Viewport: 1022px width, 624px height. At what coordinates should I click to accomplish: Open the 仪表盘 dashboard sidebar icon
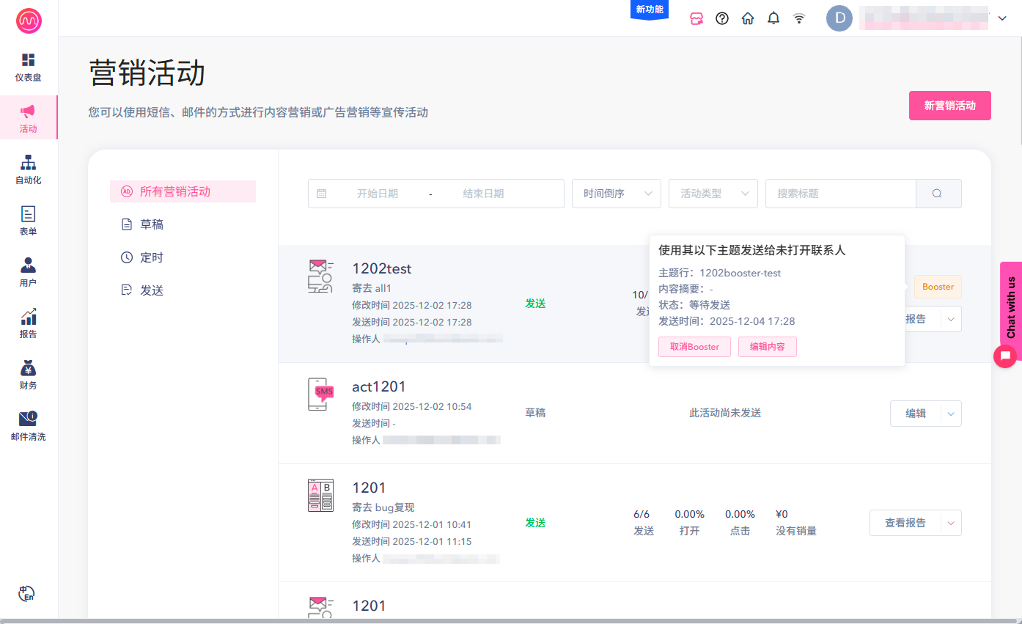pos(28,66)
